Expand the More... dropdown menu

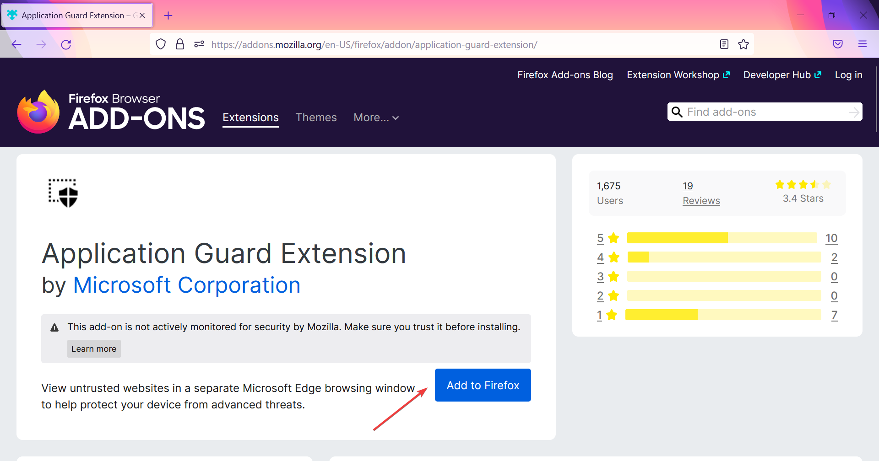[376, 118]
